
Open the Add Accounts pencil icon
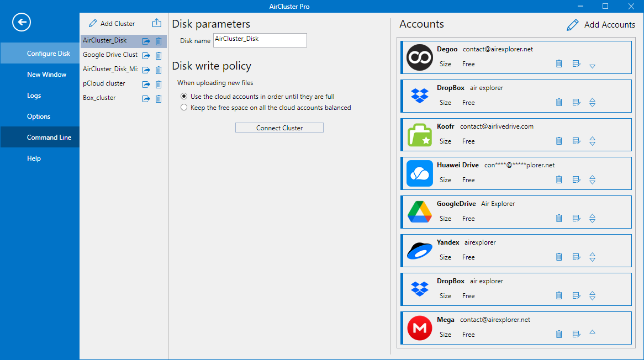(x=573, y=24)
